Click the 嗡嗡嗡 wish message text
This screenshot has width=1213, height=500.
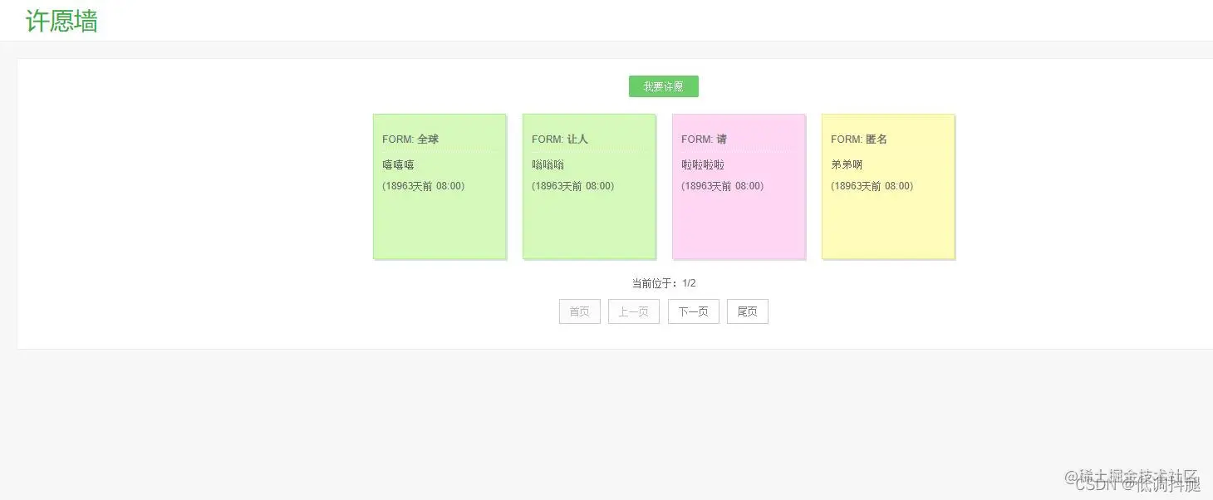[547, 164]
